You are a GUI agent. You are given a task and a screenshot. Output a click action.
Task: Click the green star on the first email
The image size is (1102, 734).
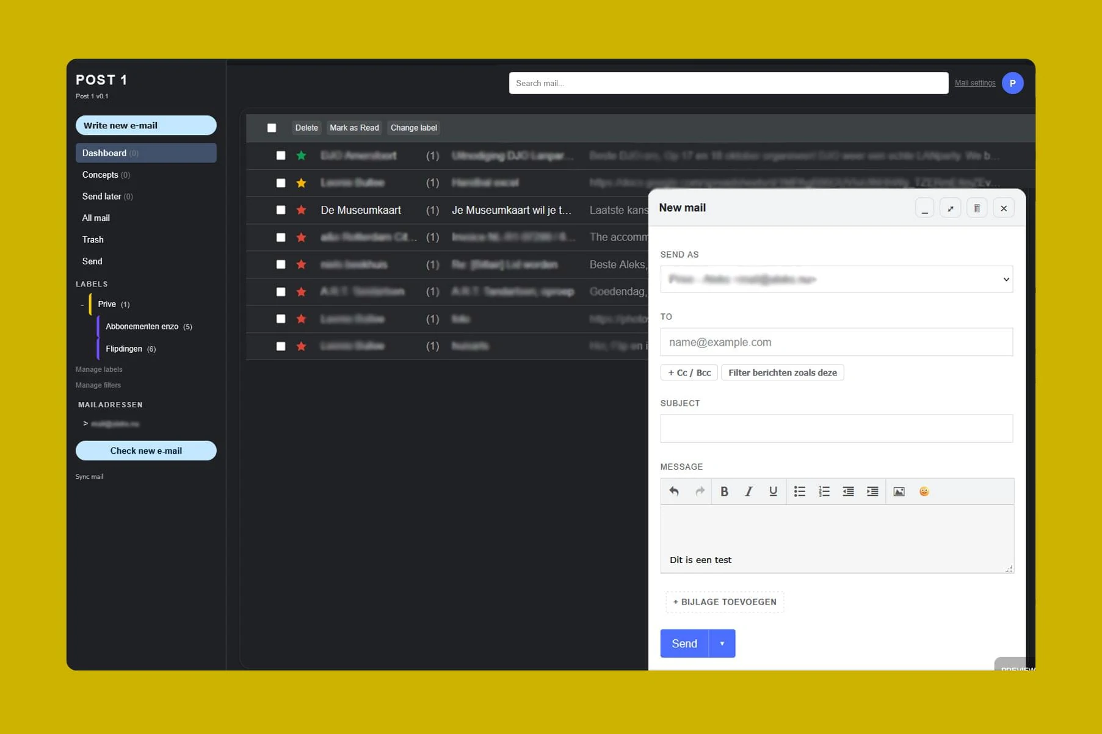click(x=301, y=156)
